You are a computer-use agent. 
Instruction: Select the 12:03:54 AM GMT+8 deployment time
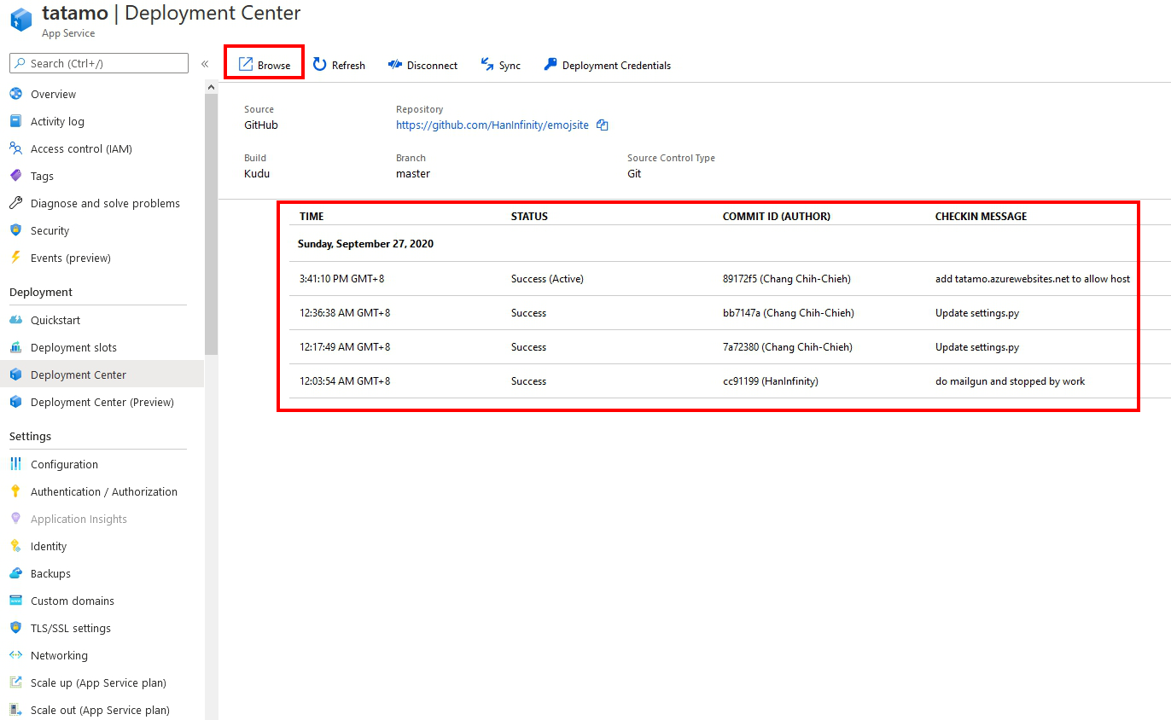(345, 381)
